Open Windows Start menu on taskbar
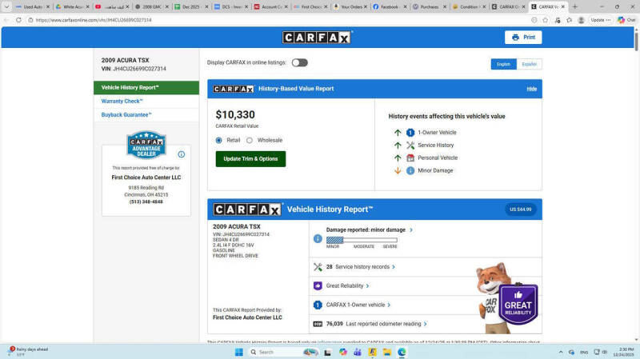The width and height of the screenshot is (640, 359). (x=238, y=352)
